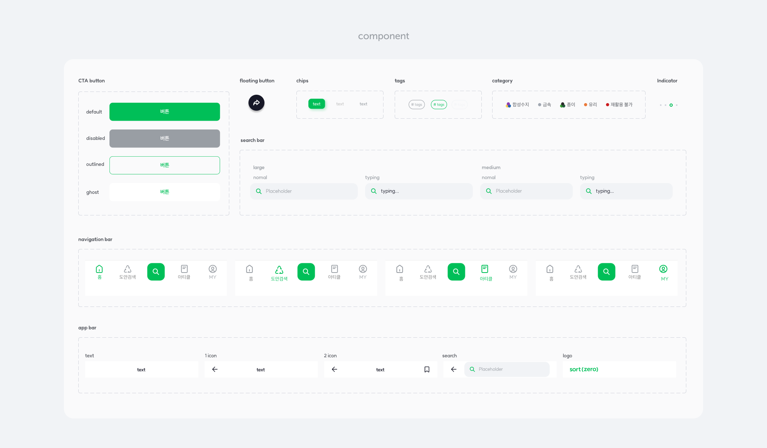The width and height of the screenshot is (767, 448).
Task: Choose the 유리 category with orange dot
Action: click(x=590, y=105)
